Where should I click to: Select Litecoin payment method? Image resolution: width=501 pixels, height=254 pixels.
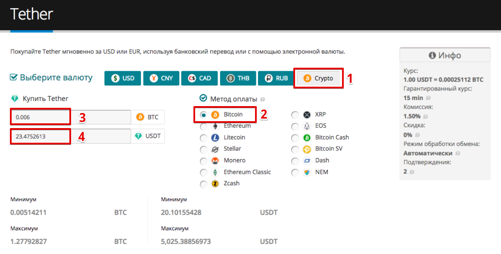[x=203, y=138]
